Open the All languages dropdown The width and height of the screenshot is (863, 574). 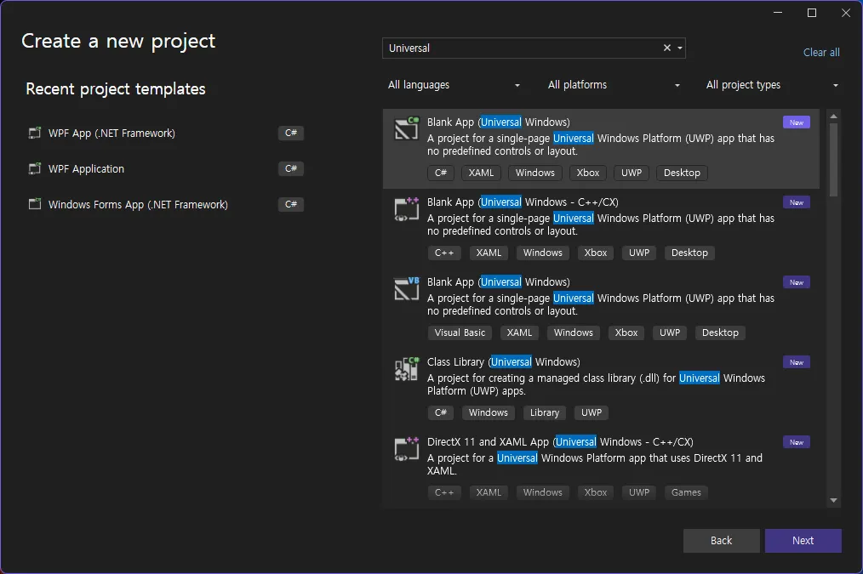[454, 85]
